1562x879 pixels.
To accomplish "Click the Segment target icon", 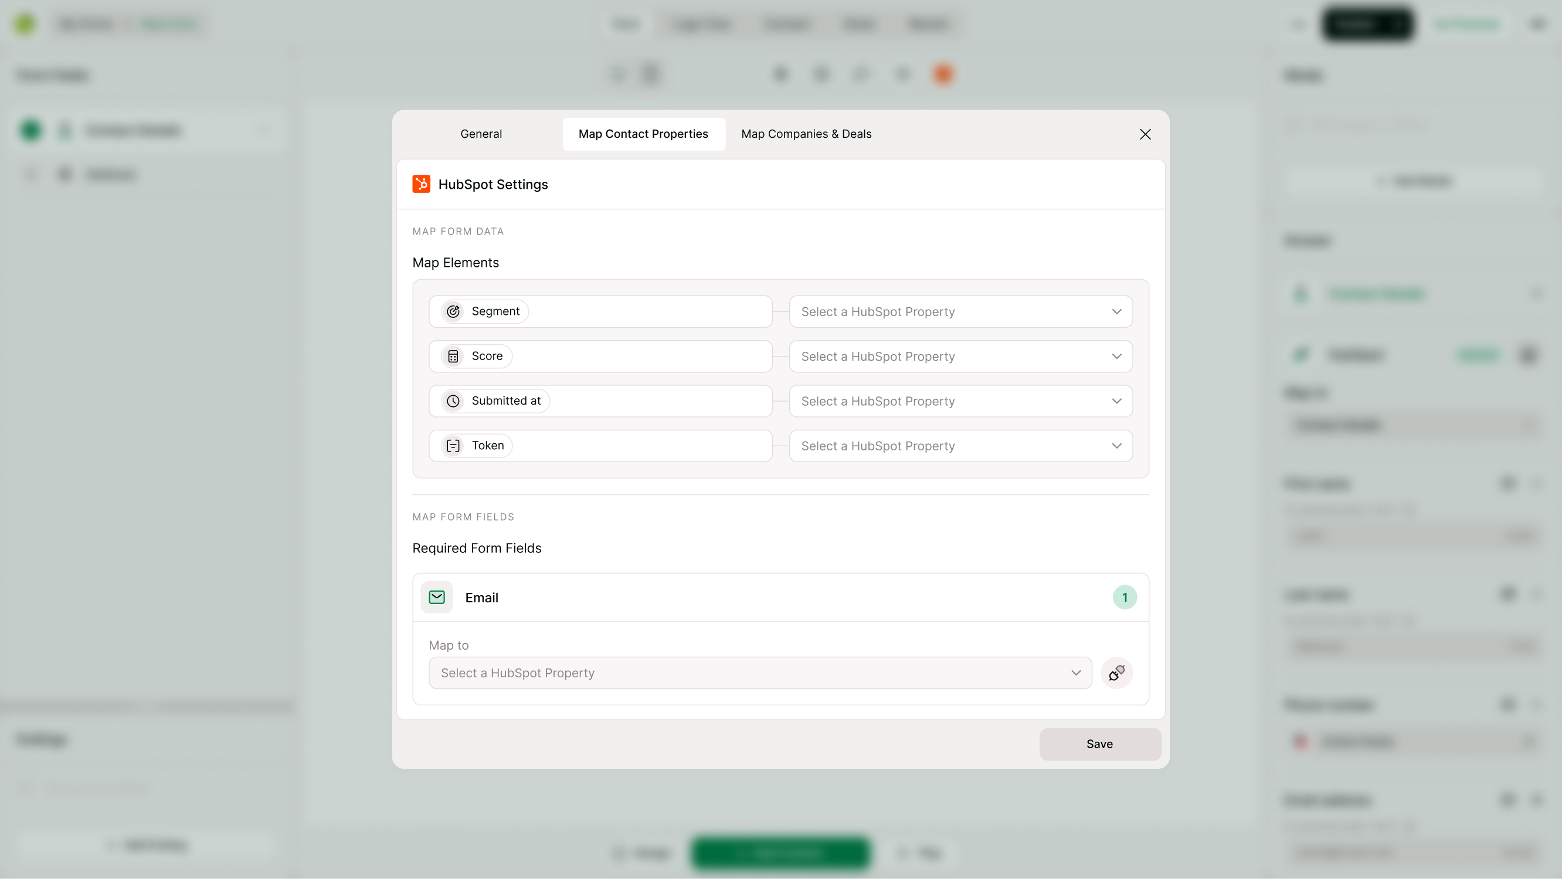I will coord(453,312).
